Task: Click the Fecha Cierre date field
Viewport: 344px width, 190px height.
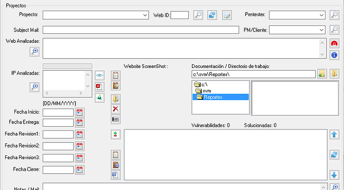Action: tap(58, 170)
